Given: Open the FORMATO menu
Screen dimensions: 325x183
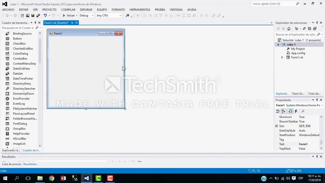Looking at the screenshot, I should click(x=118, y=10).
